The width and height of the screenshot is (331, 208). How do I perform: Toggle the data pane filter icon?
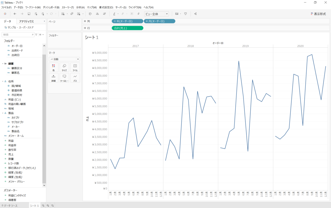[36, 35]
